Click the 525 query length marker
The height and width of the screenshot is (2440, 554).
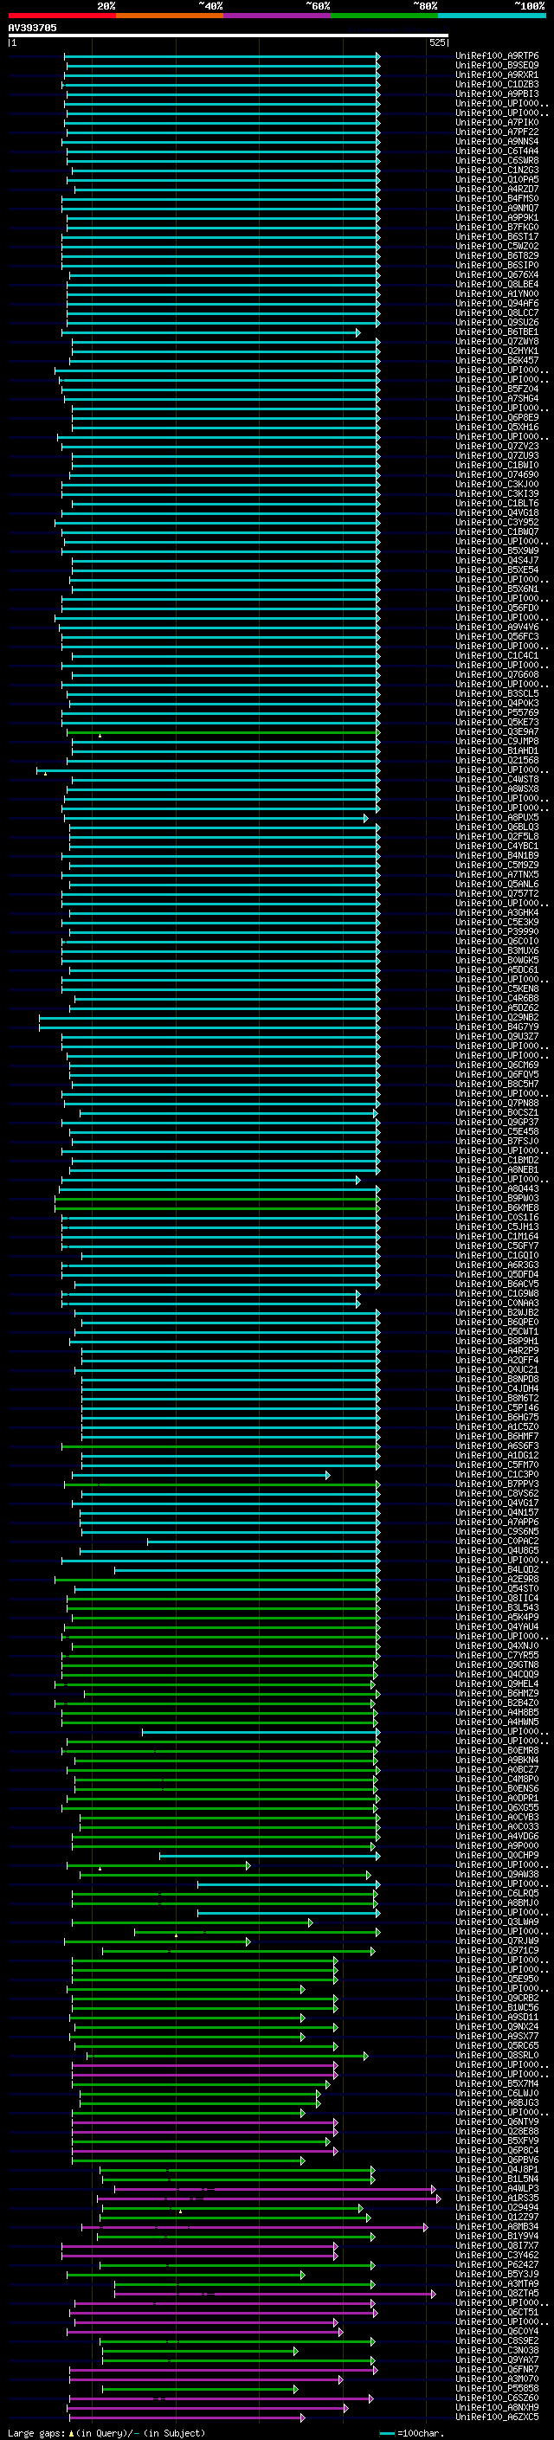pos(436,42)
